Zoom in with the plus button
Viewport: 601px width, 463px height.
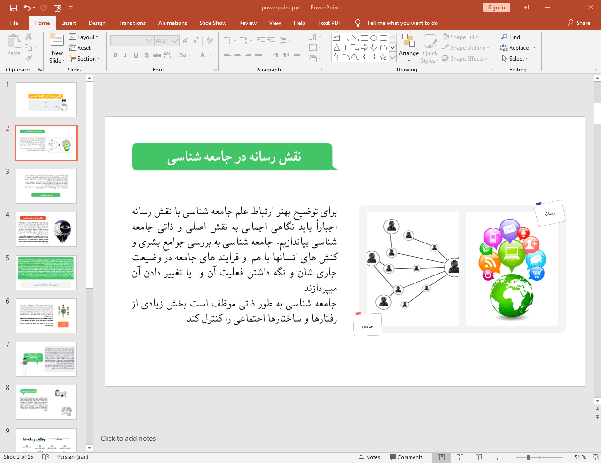pos(567,457)
